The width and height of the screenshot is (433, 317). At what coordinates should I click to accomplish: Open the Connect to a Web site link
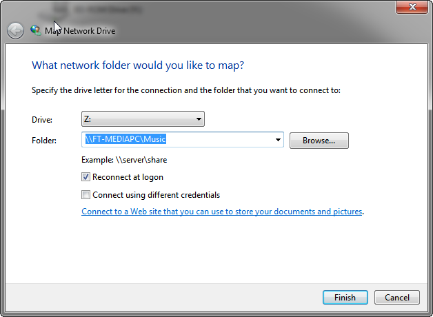(221, 212)
